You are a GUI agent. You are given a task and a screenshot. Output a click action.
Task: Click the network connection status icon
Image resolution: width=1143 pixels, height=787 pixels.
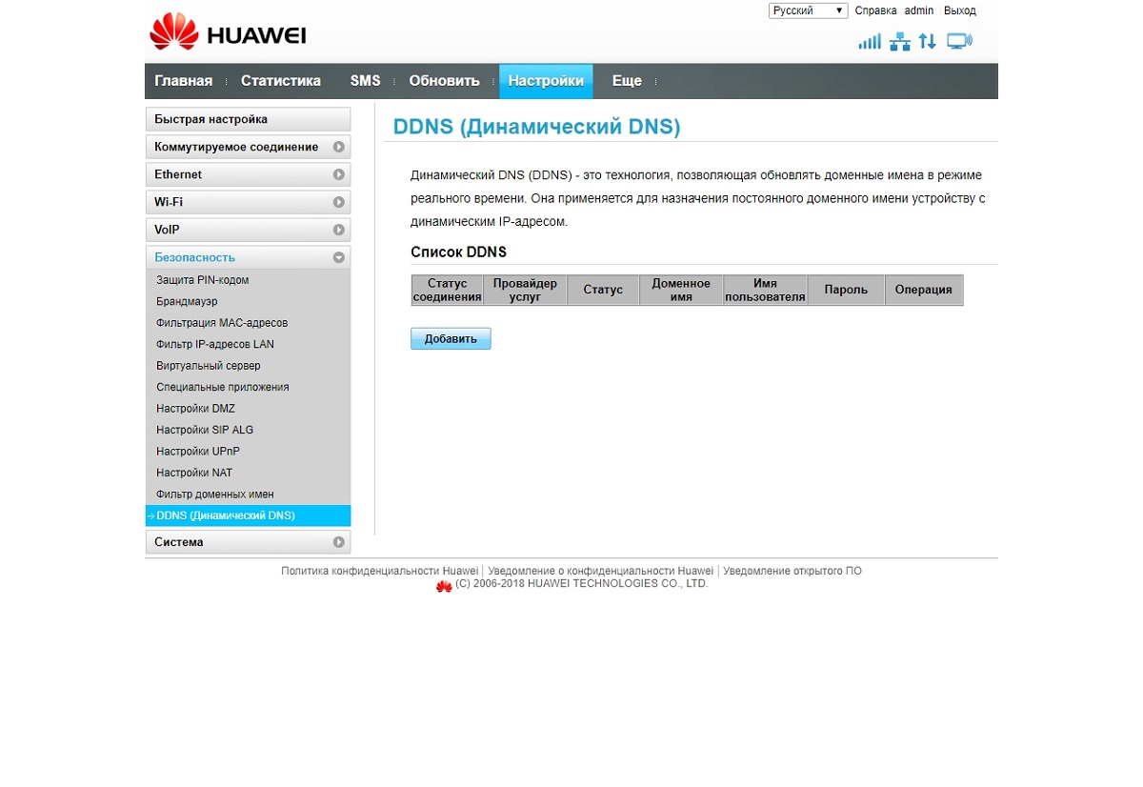[900, 42]
